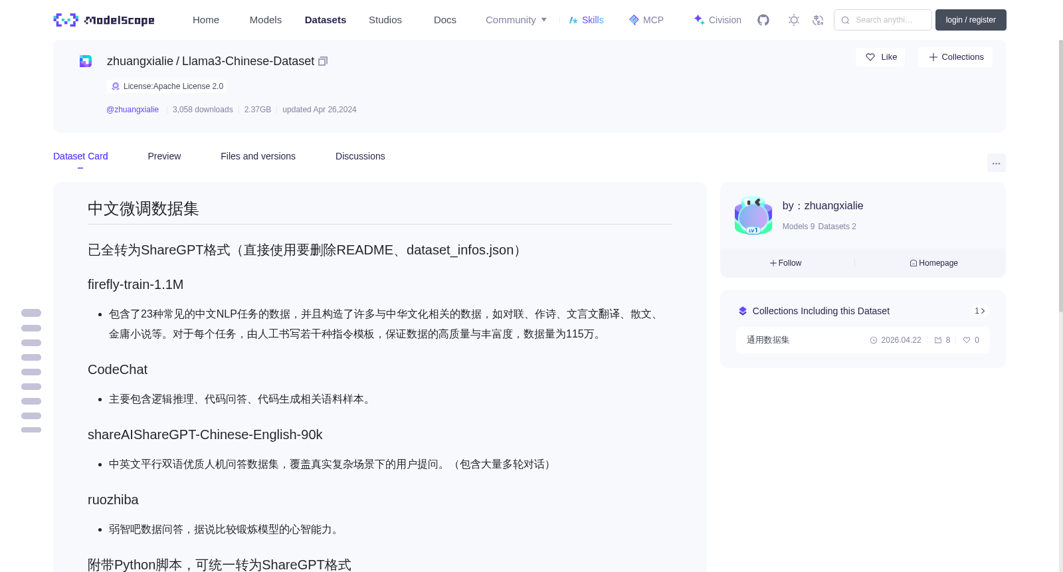
Task: Add dataset to Collections
Action: click(x=955, y=57)
